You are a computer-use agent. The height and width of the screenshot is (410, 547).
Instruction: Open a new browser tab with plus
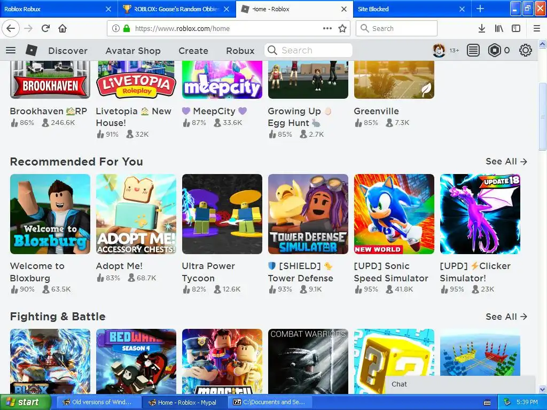tap(480, 9)
